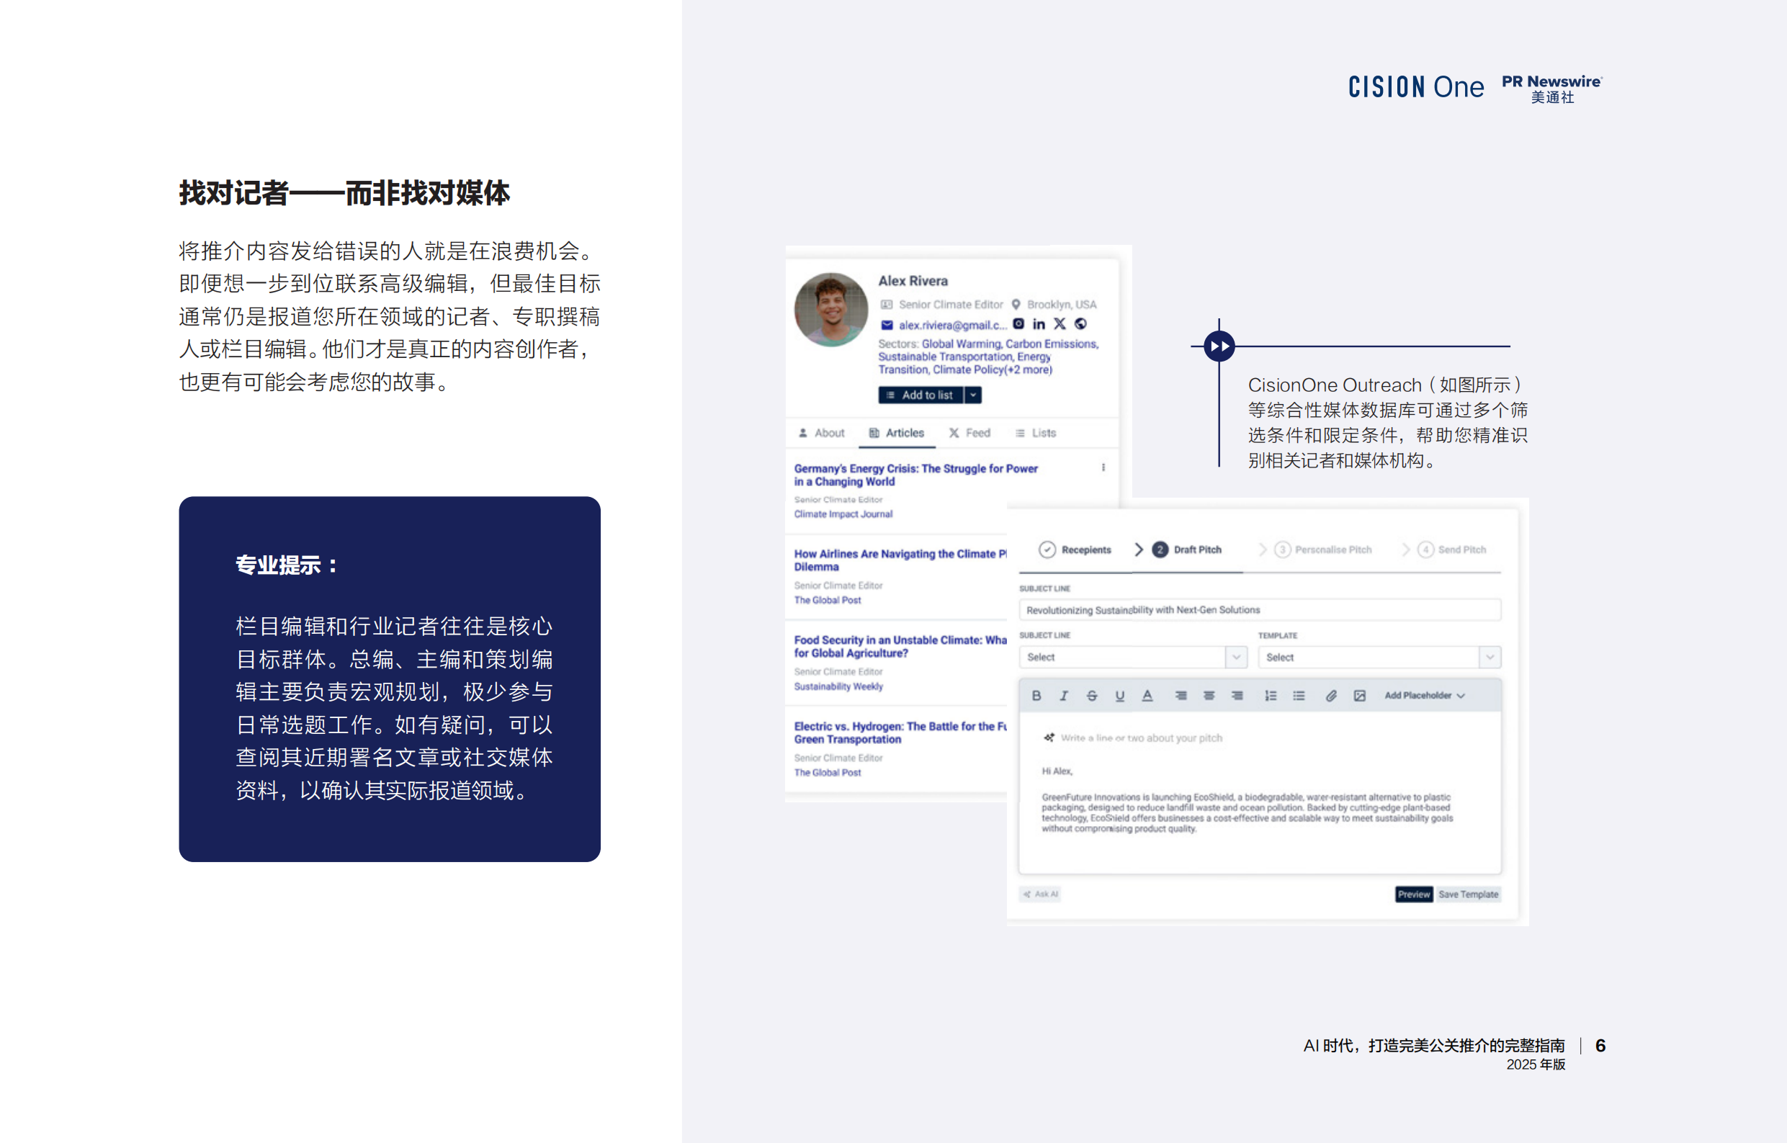This screenshot has height=1143, width=1787.
Task: Insert an image in the pitch editor
Action: [x=1360, y=696]
